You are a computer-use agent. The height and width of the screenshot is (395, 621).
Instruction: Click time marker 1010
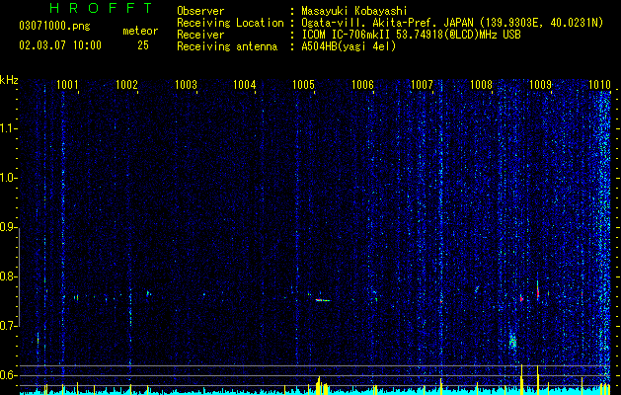tap(599, 84)
